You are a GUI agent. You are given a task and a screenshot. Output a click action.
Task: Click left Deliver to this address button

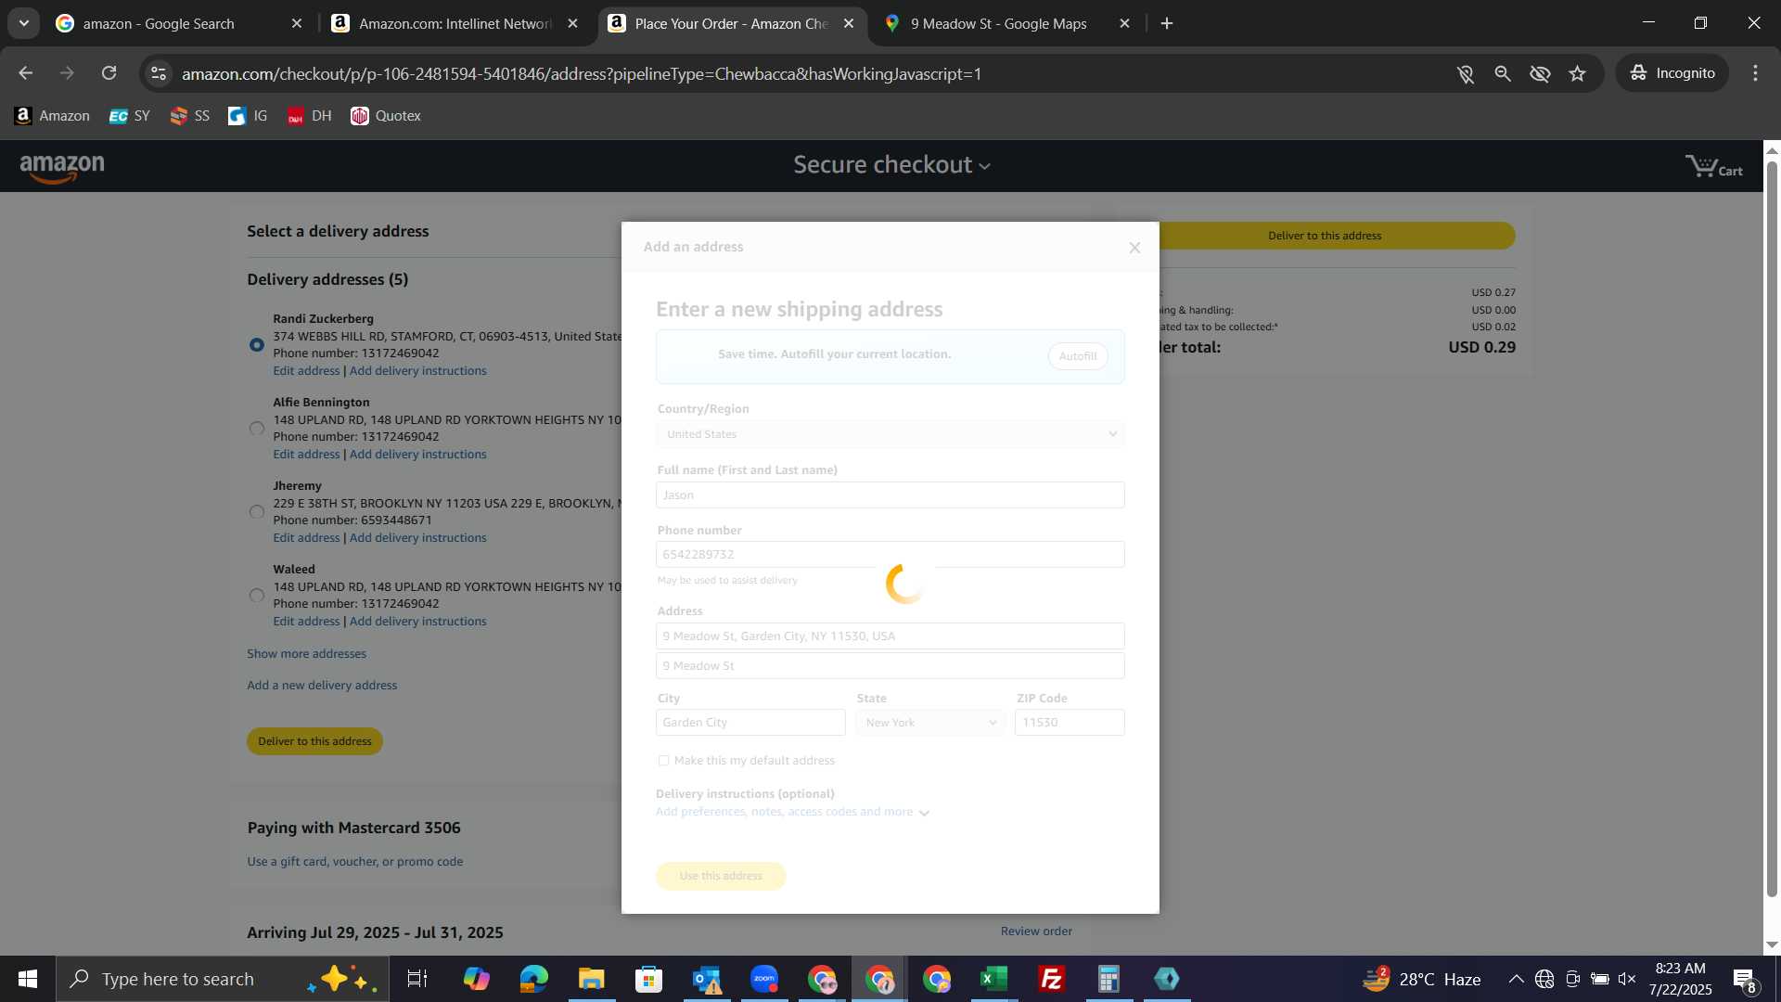click(x=314, y=741)
